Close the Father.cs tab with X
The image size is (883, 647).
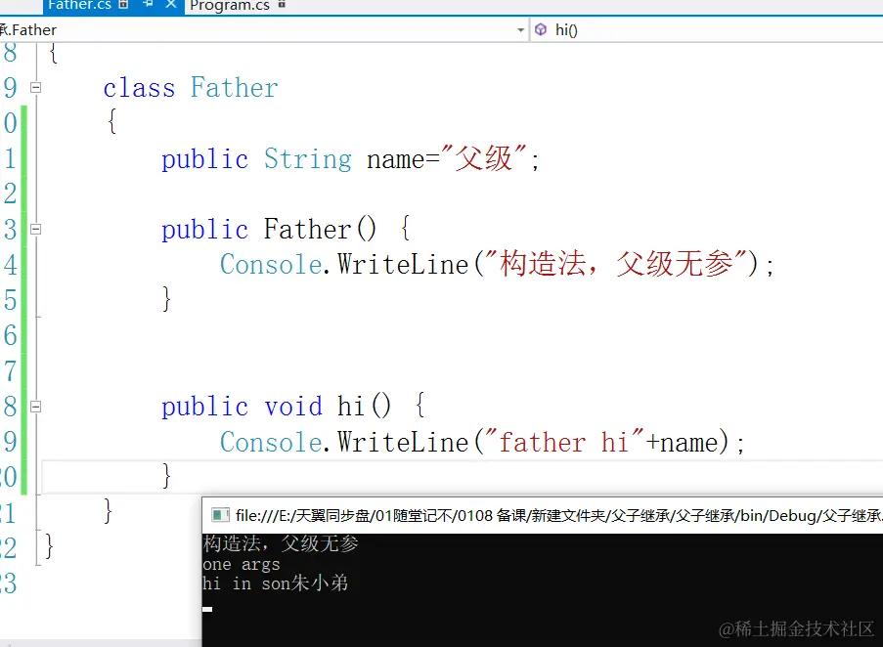point(171,5)
